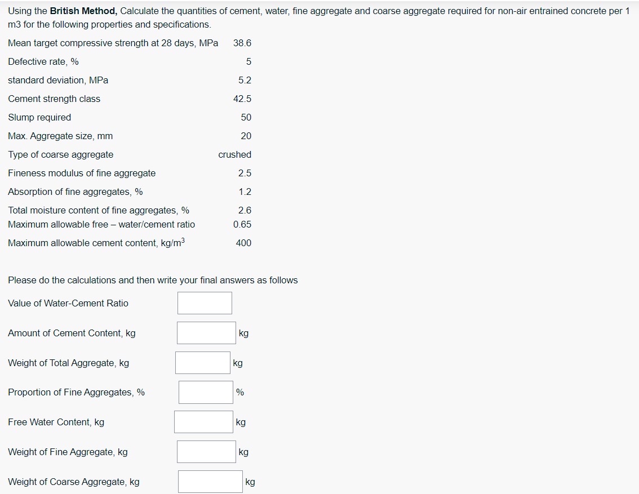The image size is (639, 494).
Task: Select the fineness modulus value 2.5
Action: (246, 173)
